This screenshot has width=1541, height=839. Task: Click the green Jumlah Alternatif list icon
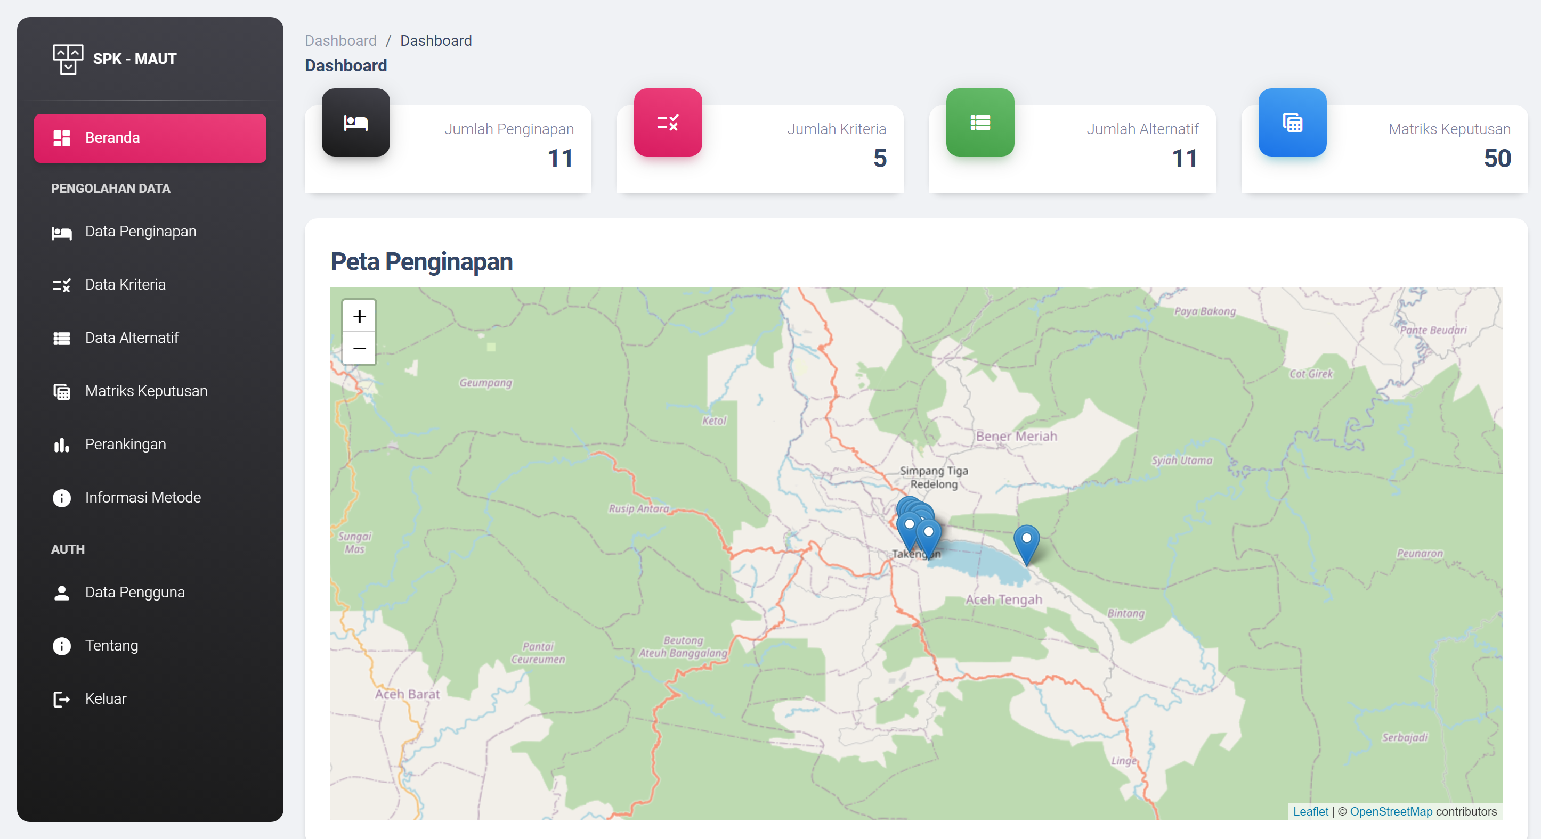click(x=980, y=122)
